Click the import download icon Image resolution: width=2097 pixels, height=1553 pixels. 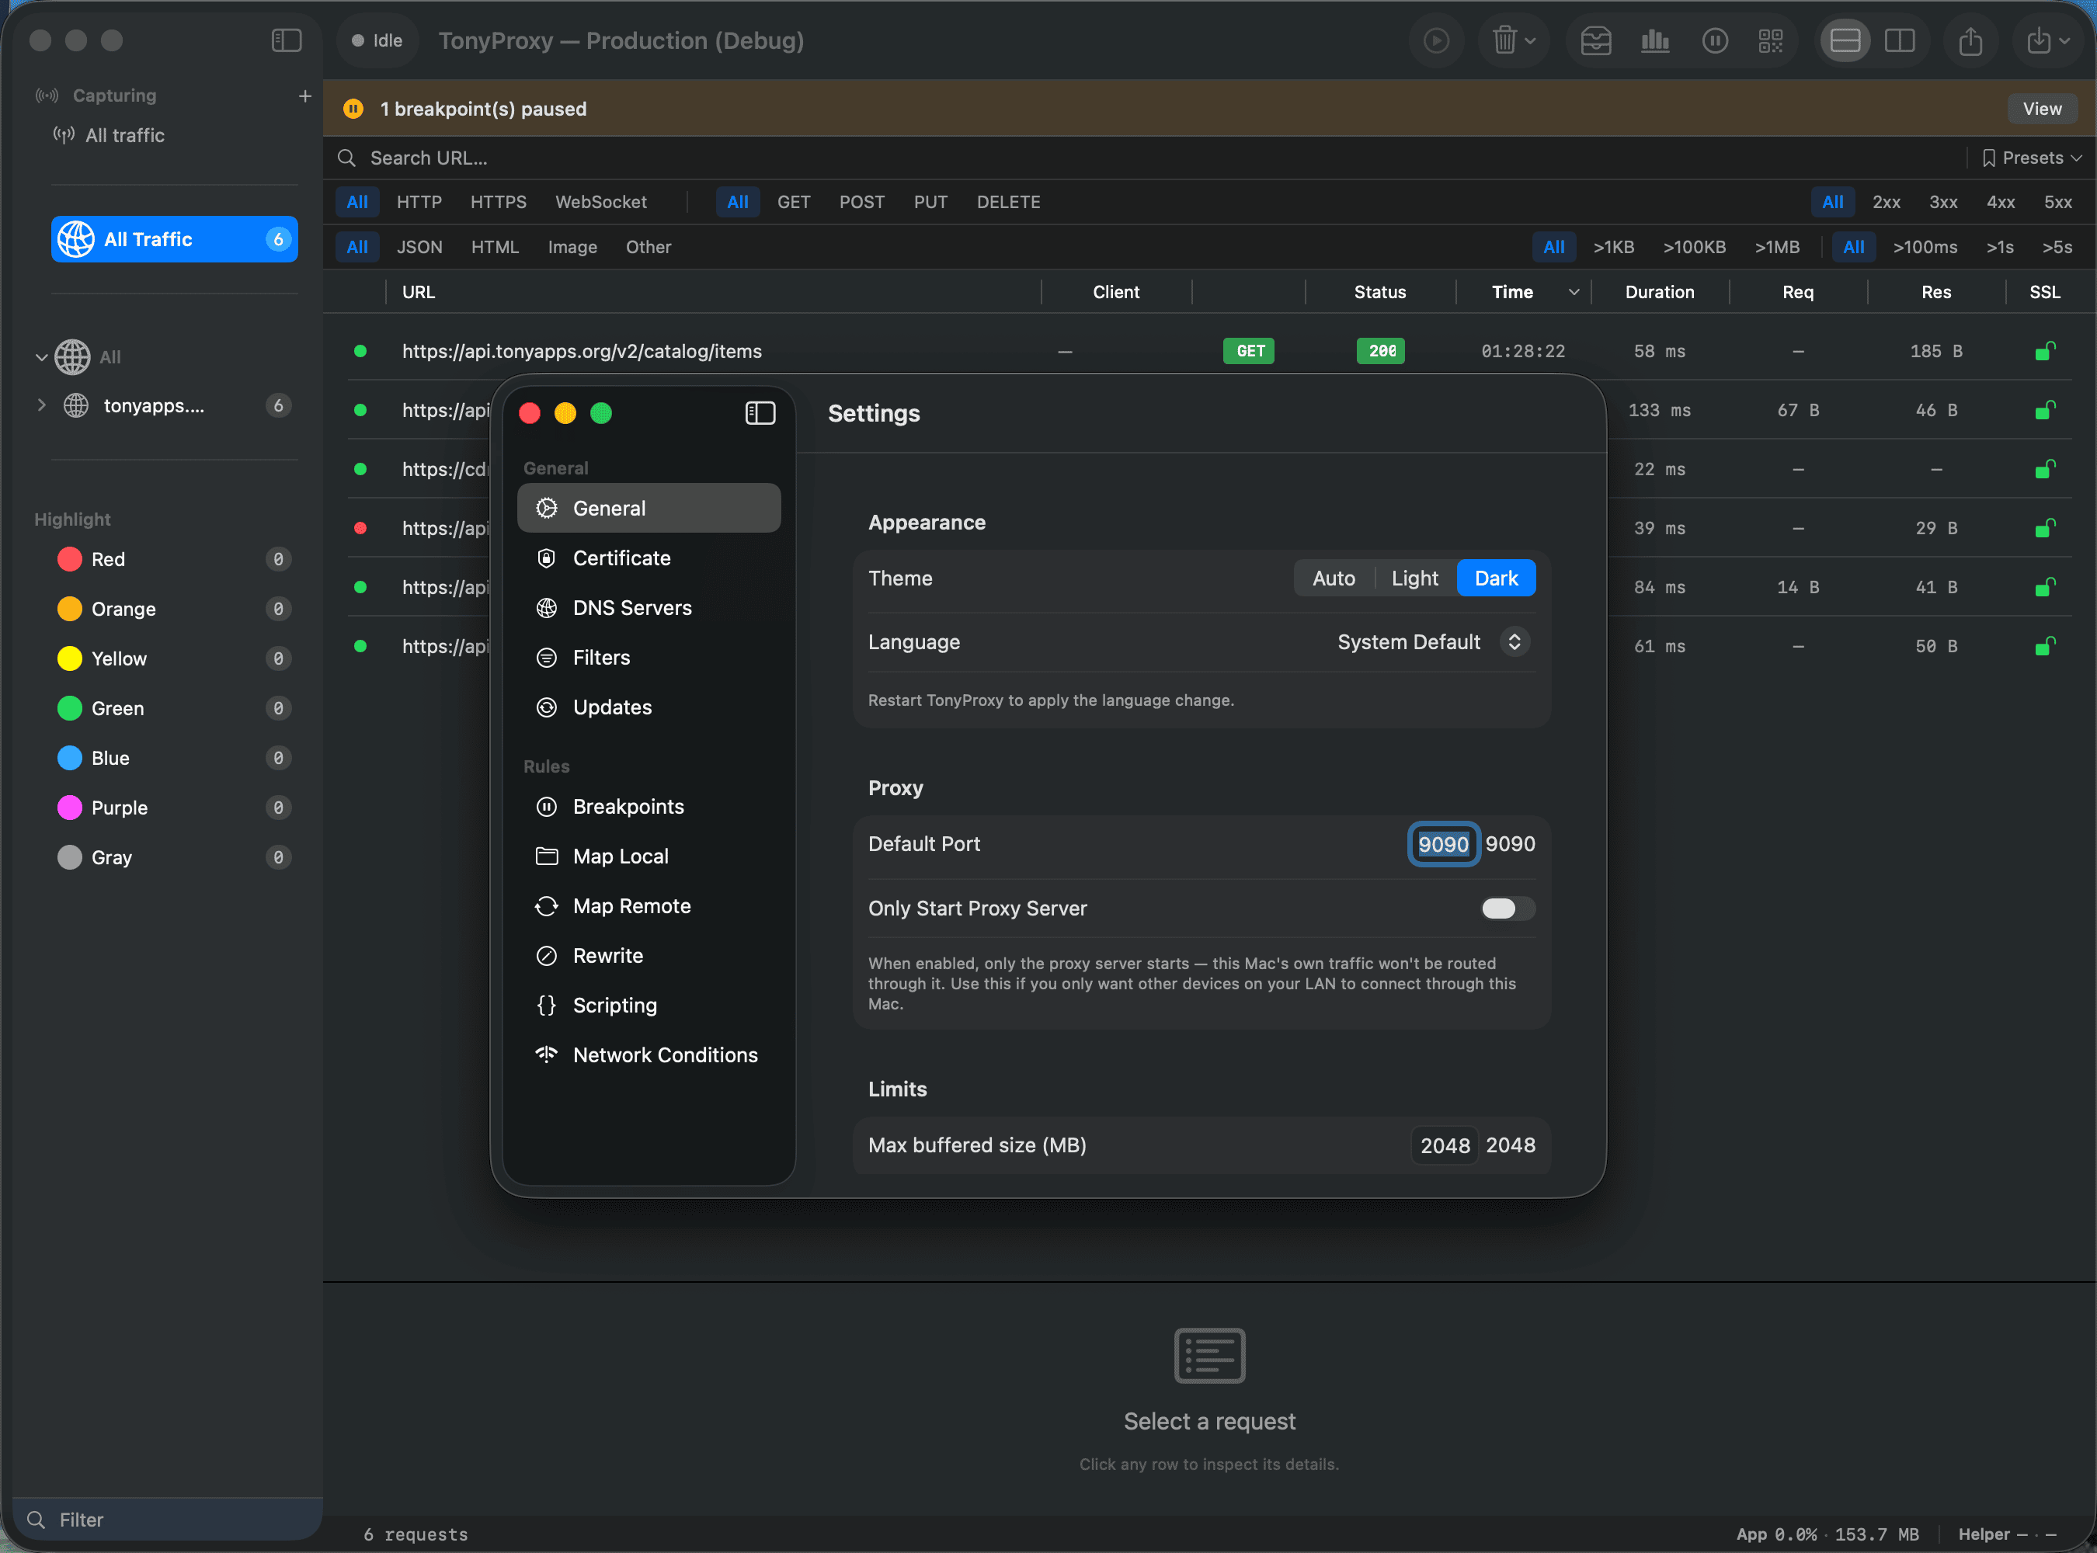(x=2038, y=40)
